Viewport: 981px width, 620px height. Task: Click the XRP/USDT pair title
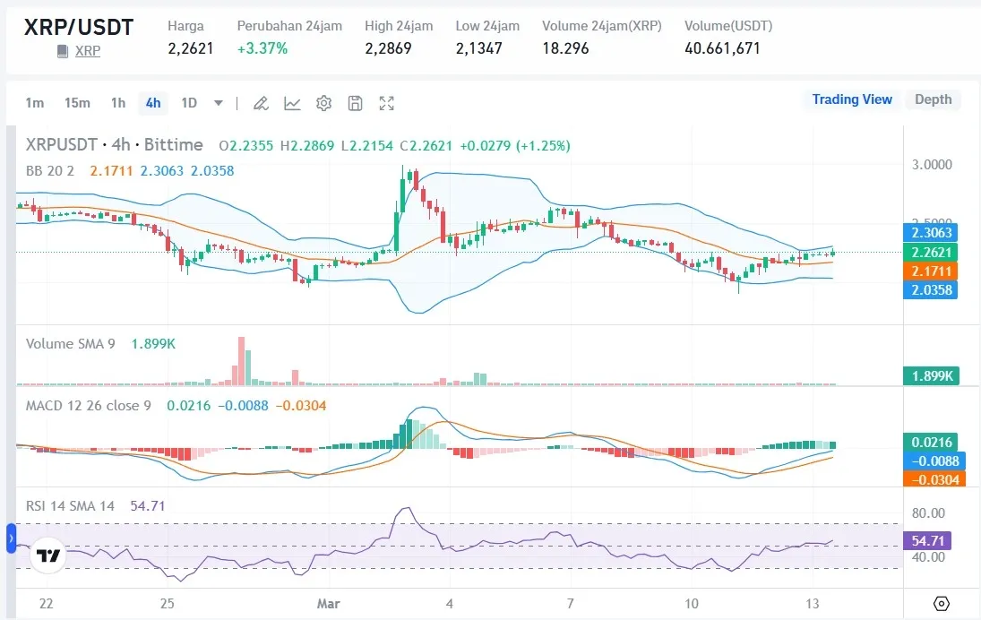point(79,28)
